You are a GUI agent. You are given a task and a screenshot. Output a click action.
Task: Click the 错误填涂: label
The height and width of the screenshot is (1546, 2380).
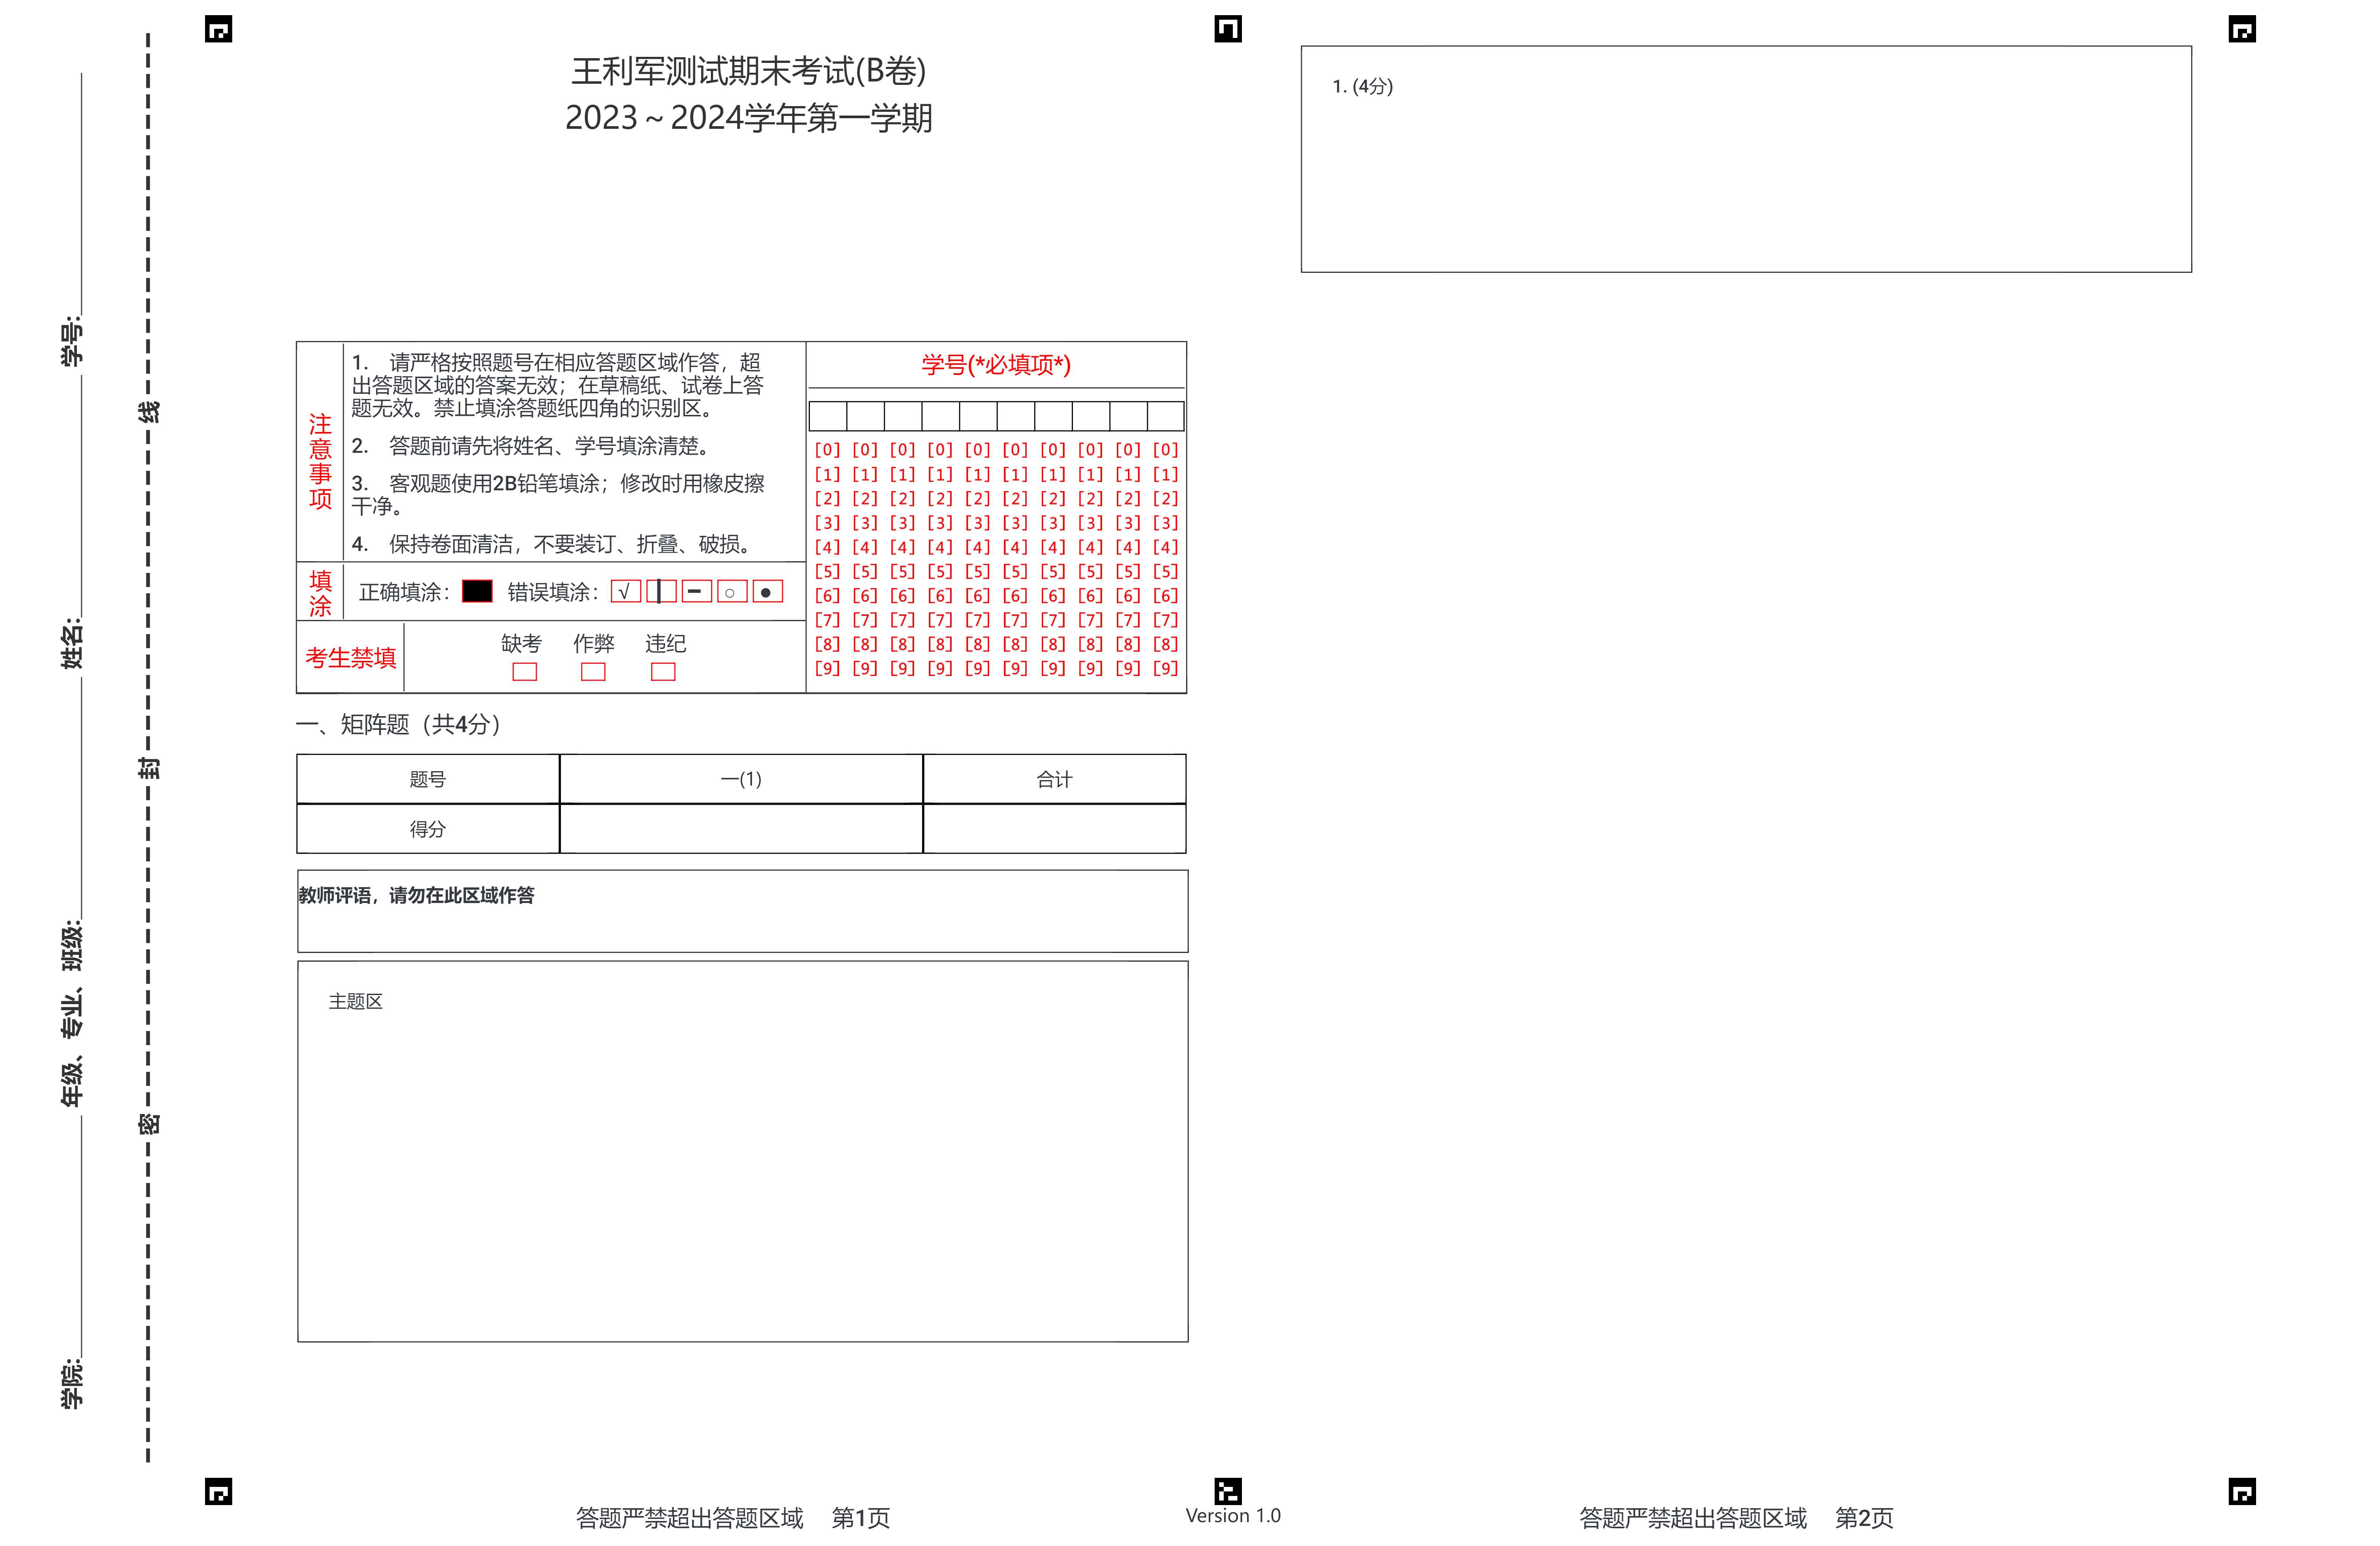tap(552, 592)
